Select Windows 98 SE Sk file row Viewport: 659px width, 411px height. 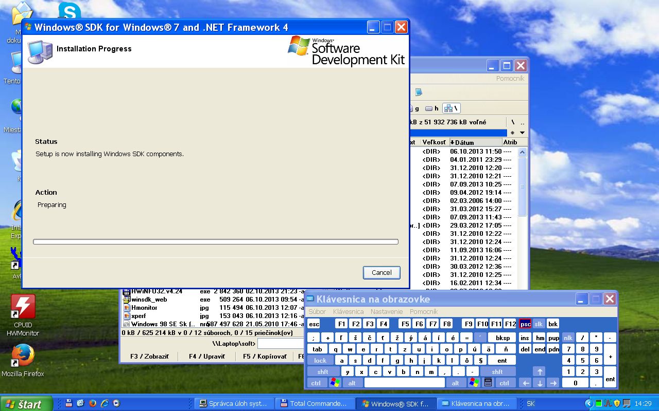pyautogui.click(x=213, y=324)
